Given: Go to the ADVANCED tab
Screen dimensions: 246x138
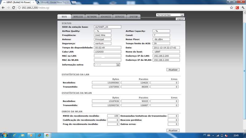Looking at the screenshot, I should tap(106, 17).
